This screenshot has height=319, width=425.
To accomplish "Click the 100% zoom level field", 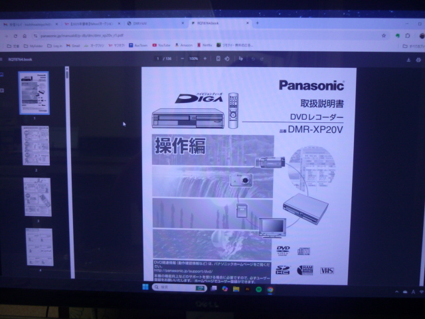I will (193, 58).
